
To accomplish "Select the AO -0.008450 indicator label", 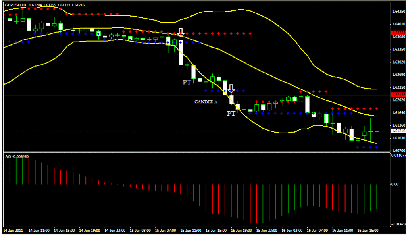I will coord(17,156).
